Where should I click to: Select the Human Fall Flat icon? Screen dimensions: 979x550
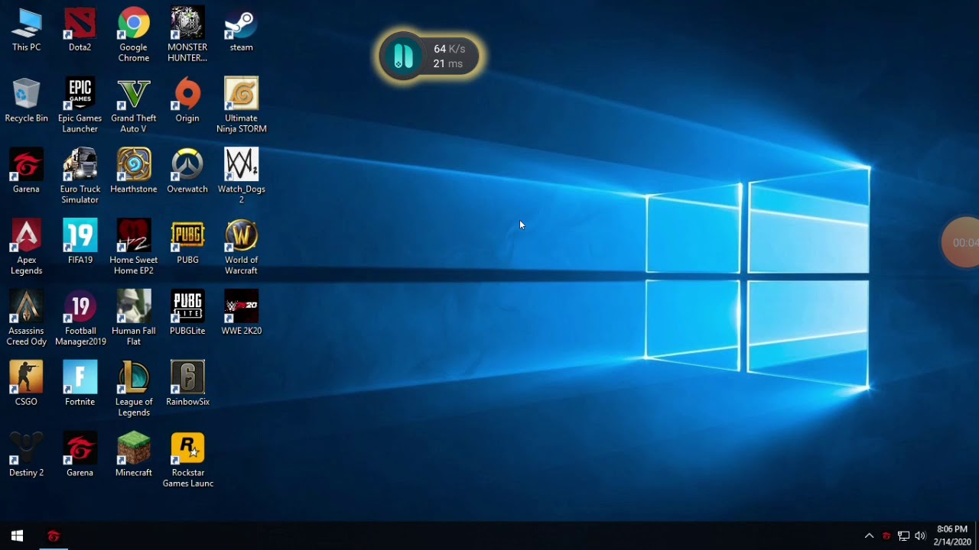click(x=134, y=319)
